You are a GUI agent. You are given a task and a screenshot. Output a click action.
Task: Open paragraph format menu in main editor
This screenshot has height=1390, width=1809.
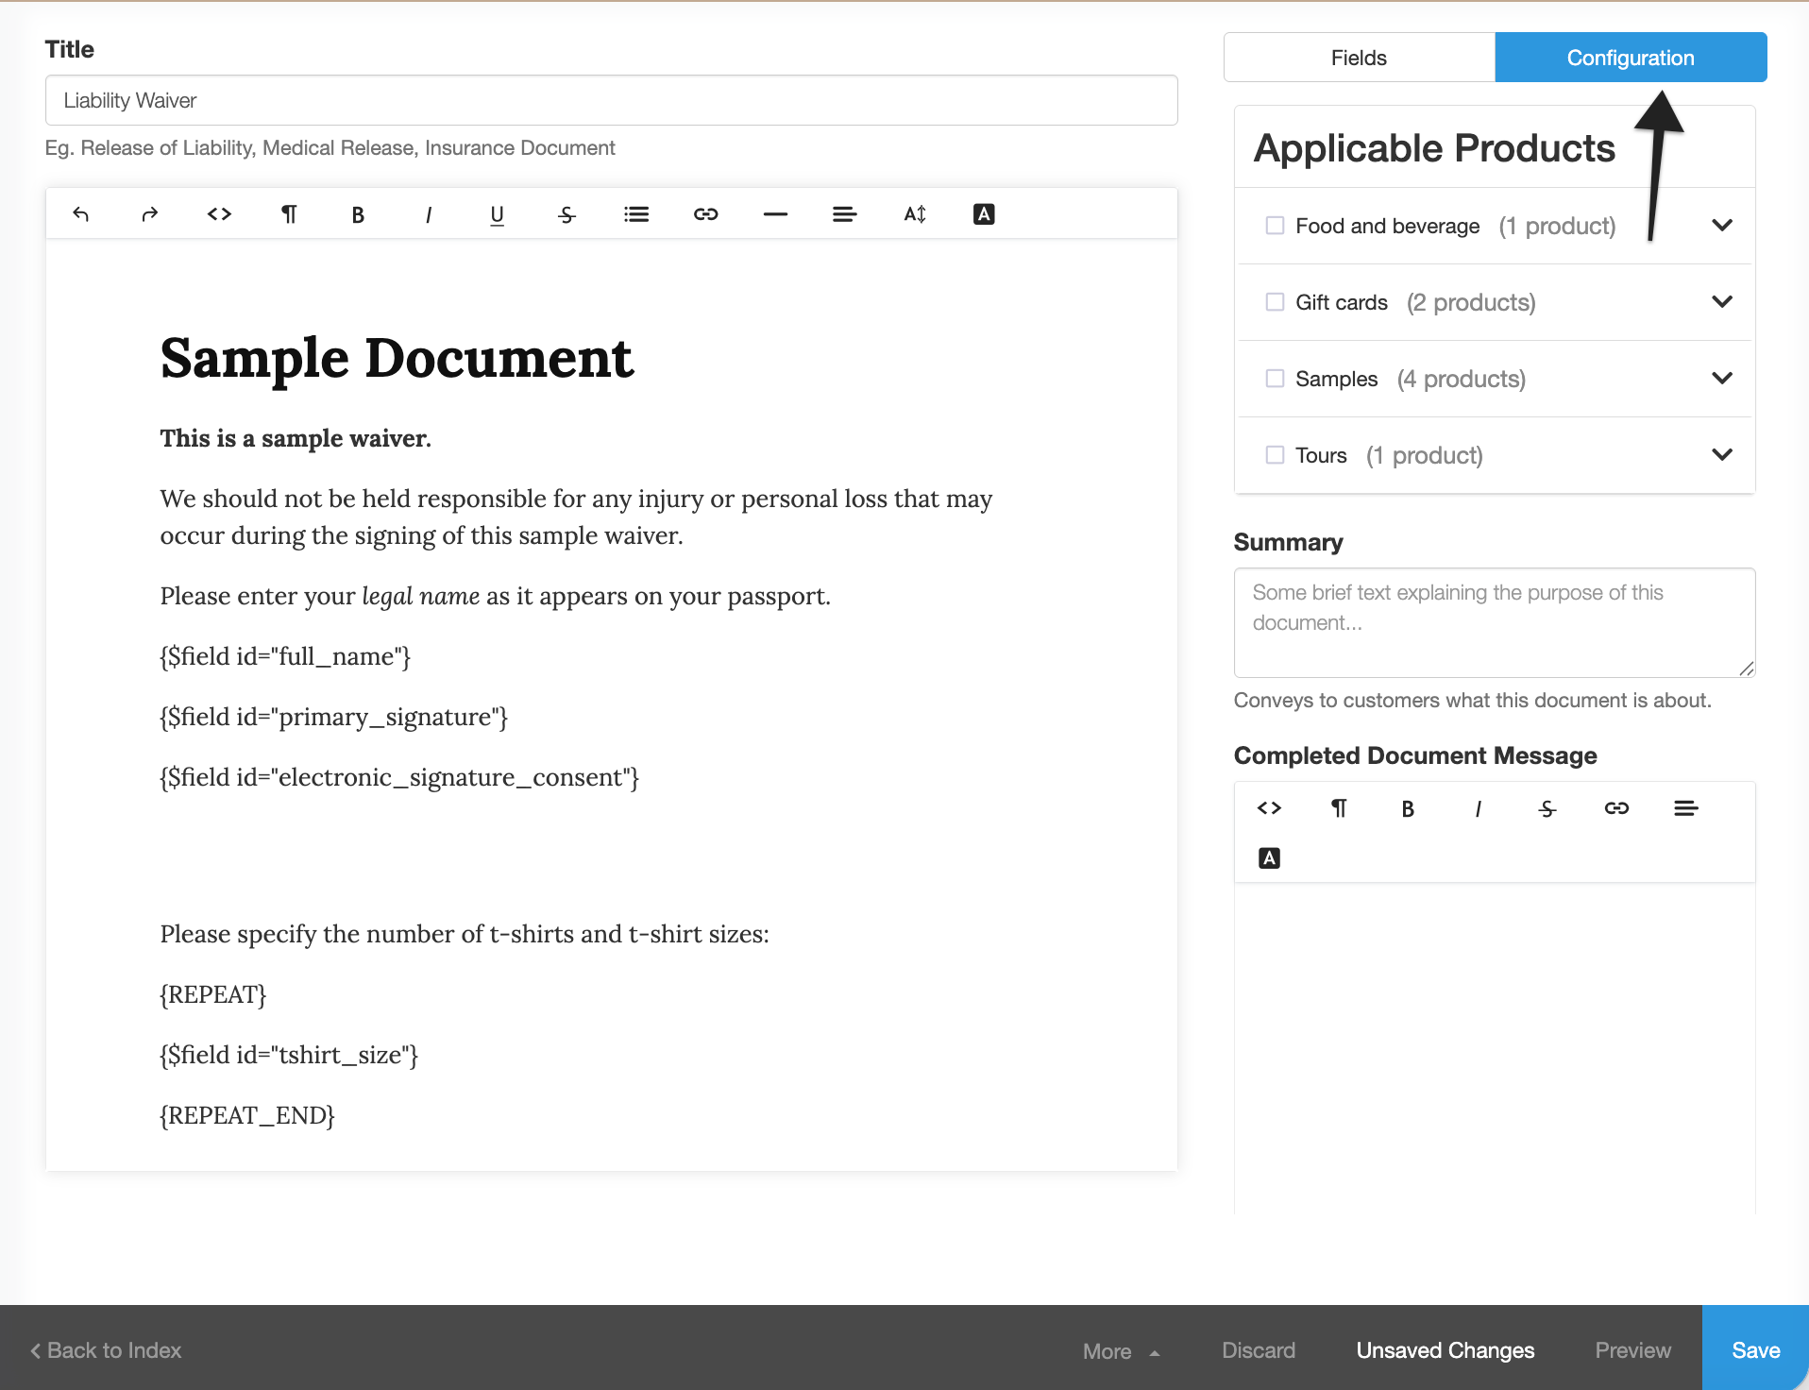tap(289, 214)
